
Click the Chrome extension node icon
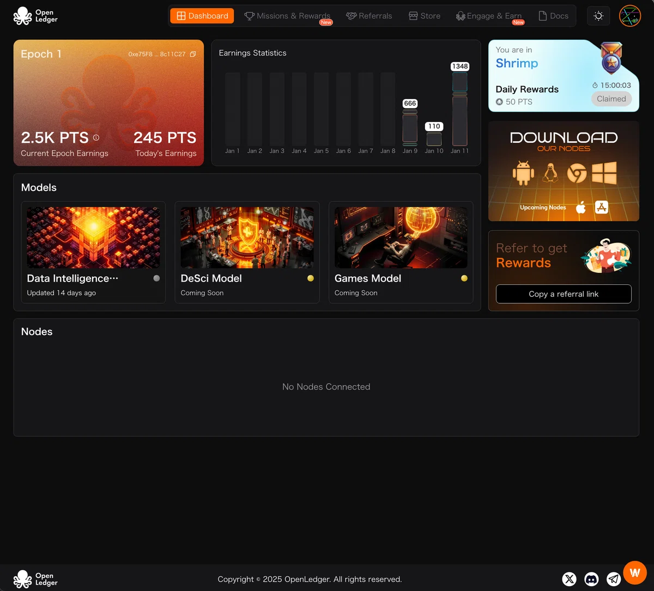point(577,174)
